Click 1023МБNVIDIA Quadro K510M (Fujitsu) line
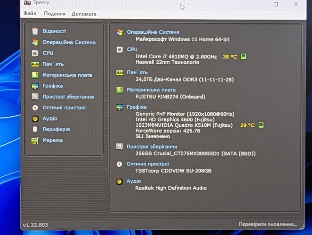Viewport: 312px width, 235px height. (184, 125)
